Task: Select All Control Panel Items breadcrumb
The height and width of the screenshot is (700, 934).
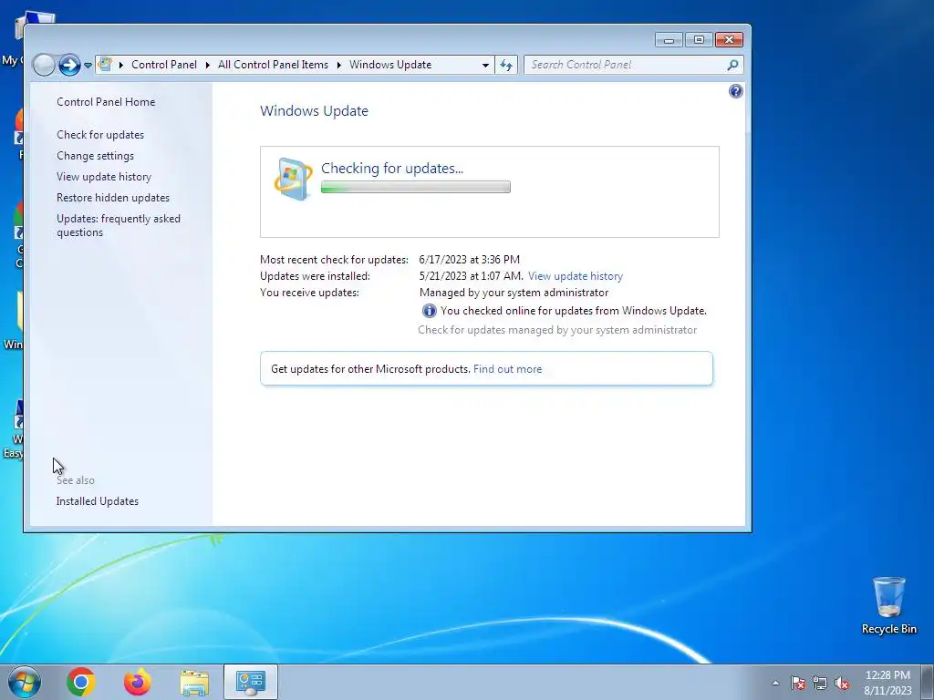Action: [273, 65]
